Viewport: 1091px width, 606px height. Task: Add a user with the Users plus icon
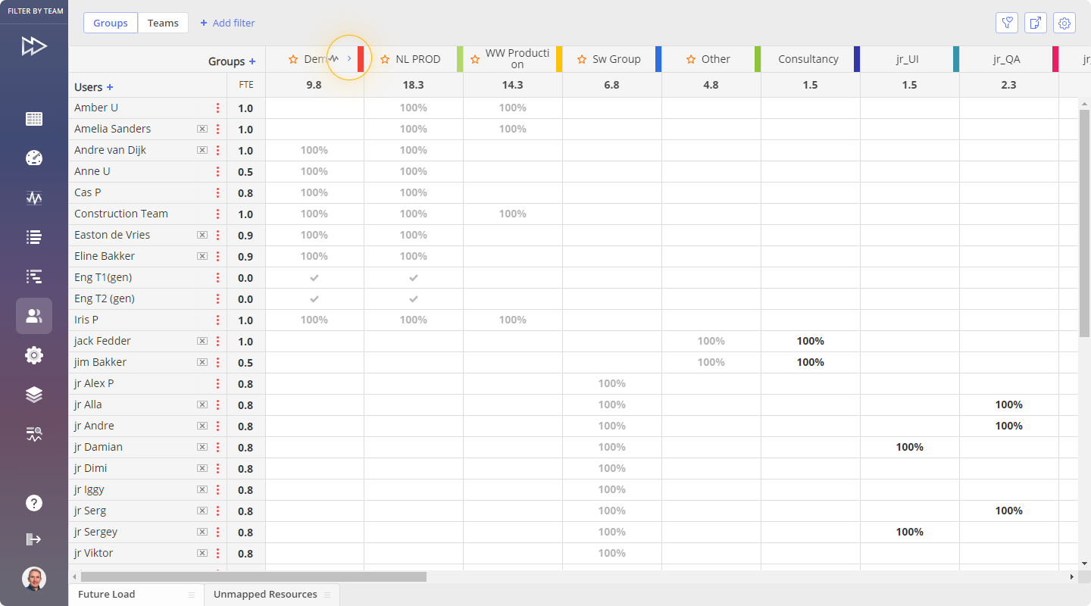click(110, 87)
